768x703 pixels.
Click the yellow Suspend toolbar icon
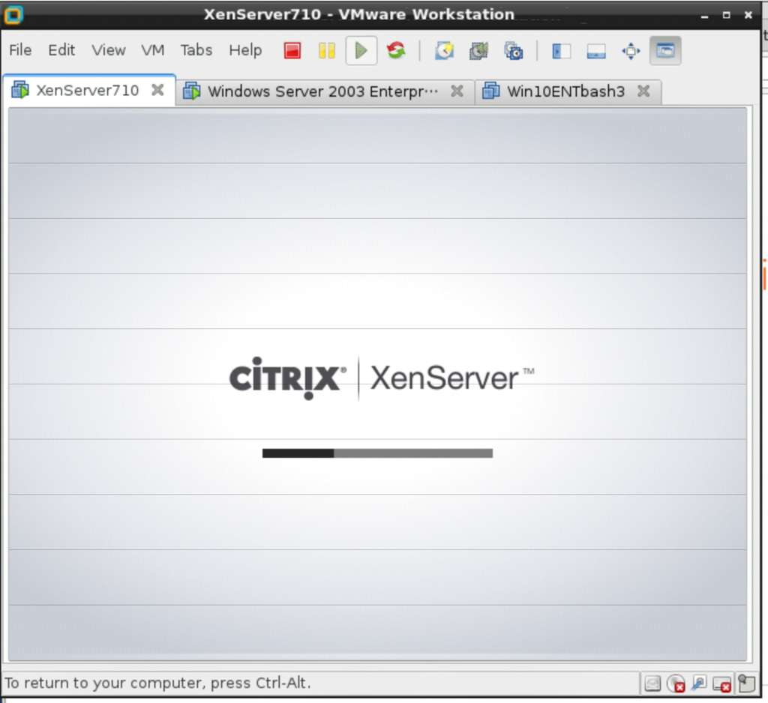(x=327, y=50)
